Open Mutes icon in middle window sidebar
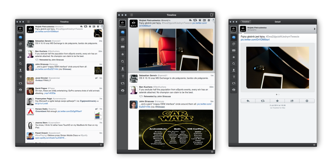 click(123, 91)
